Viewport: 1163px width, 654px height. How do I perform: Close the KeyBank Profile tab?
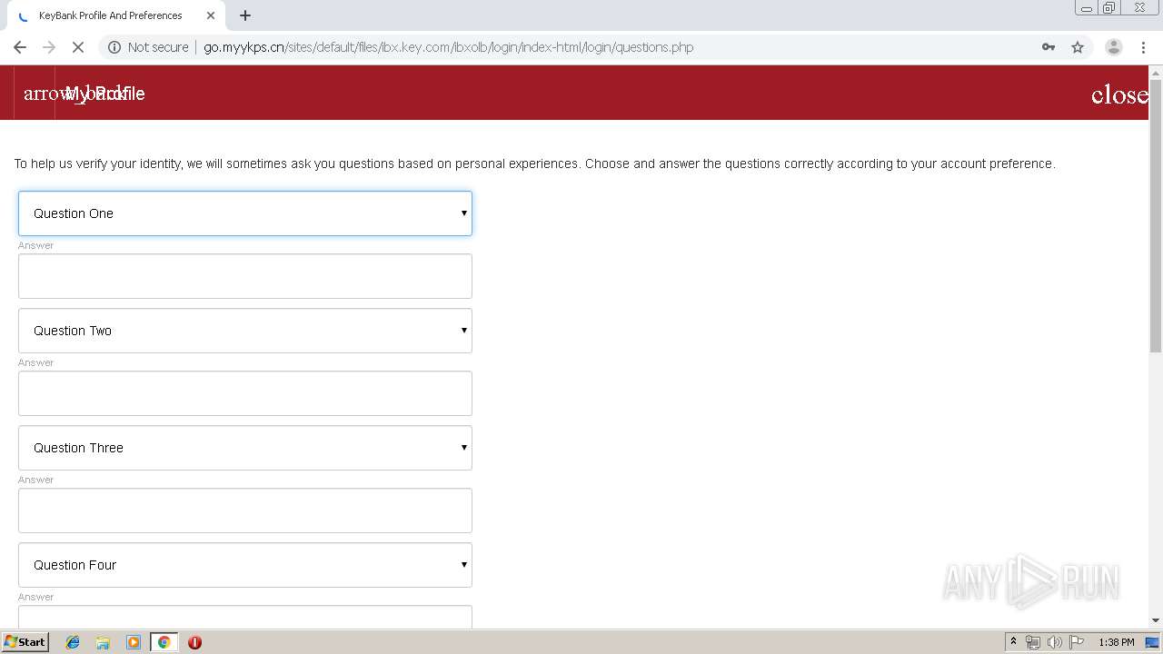(x=211, y=15)
